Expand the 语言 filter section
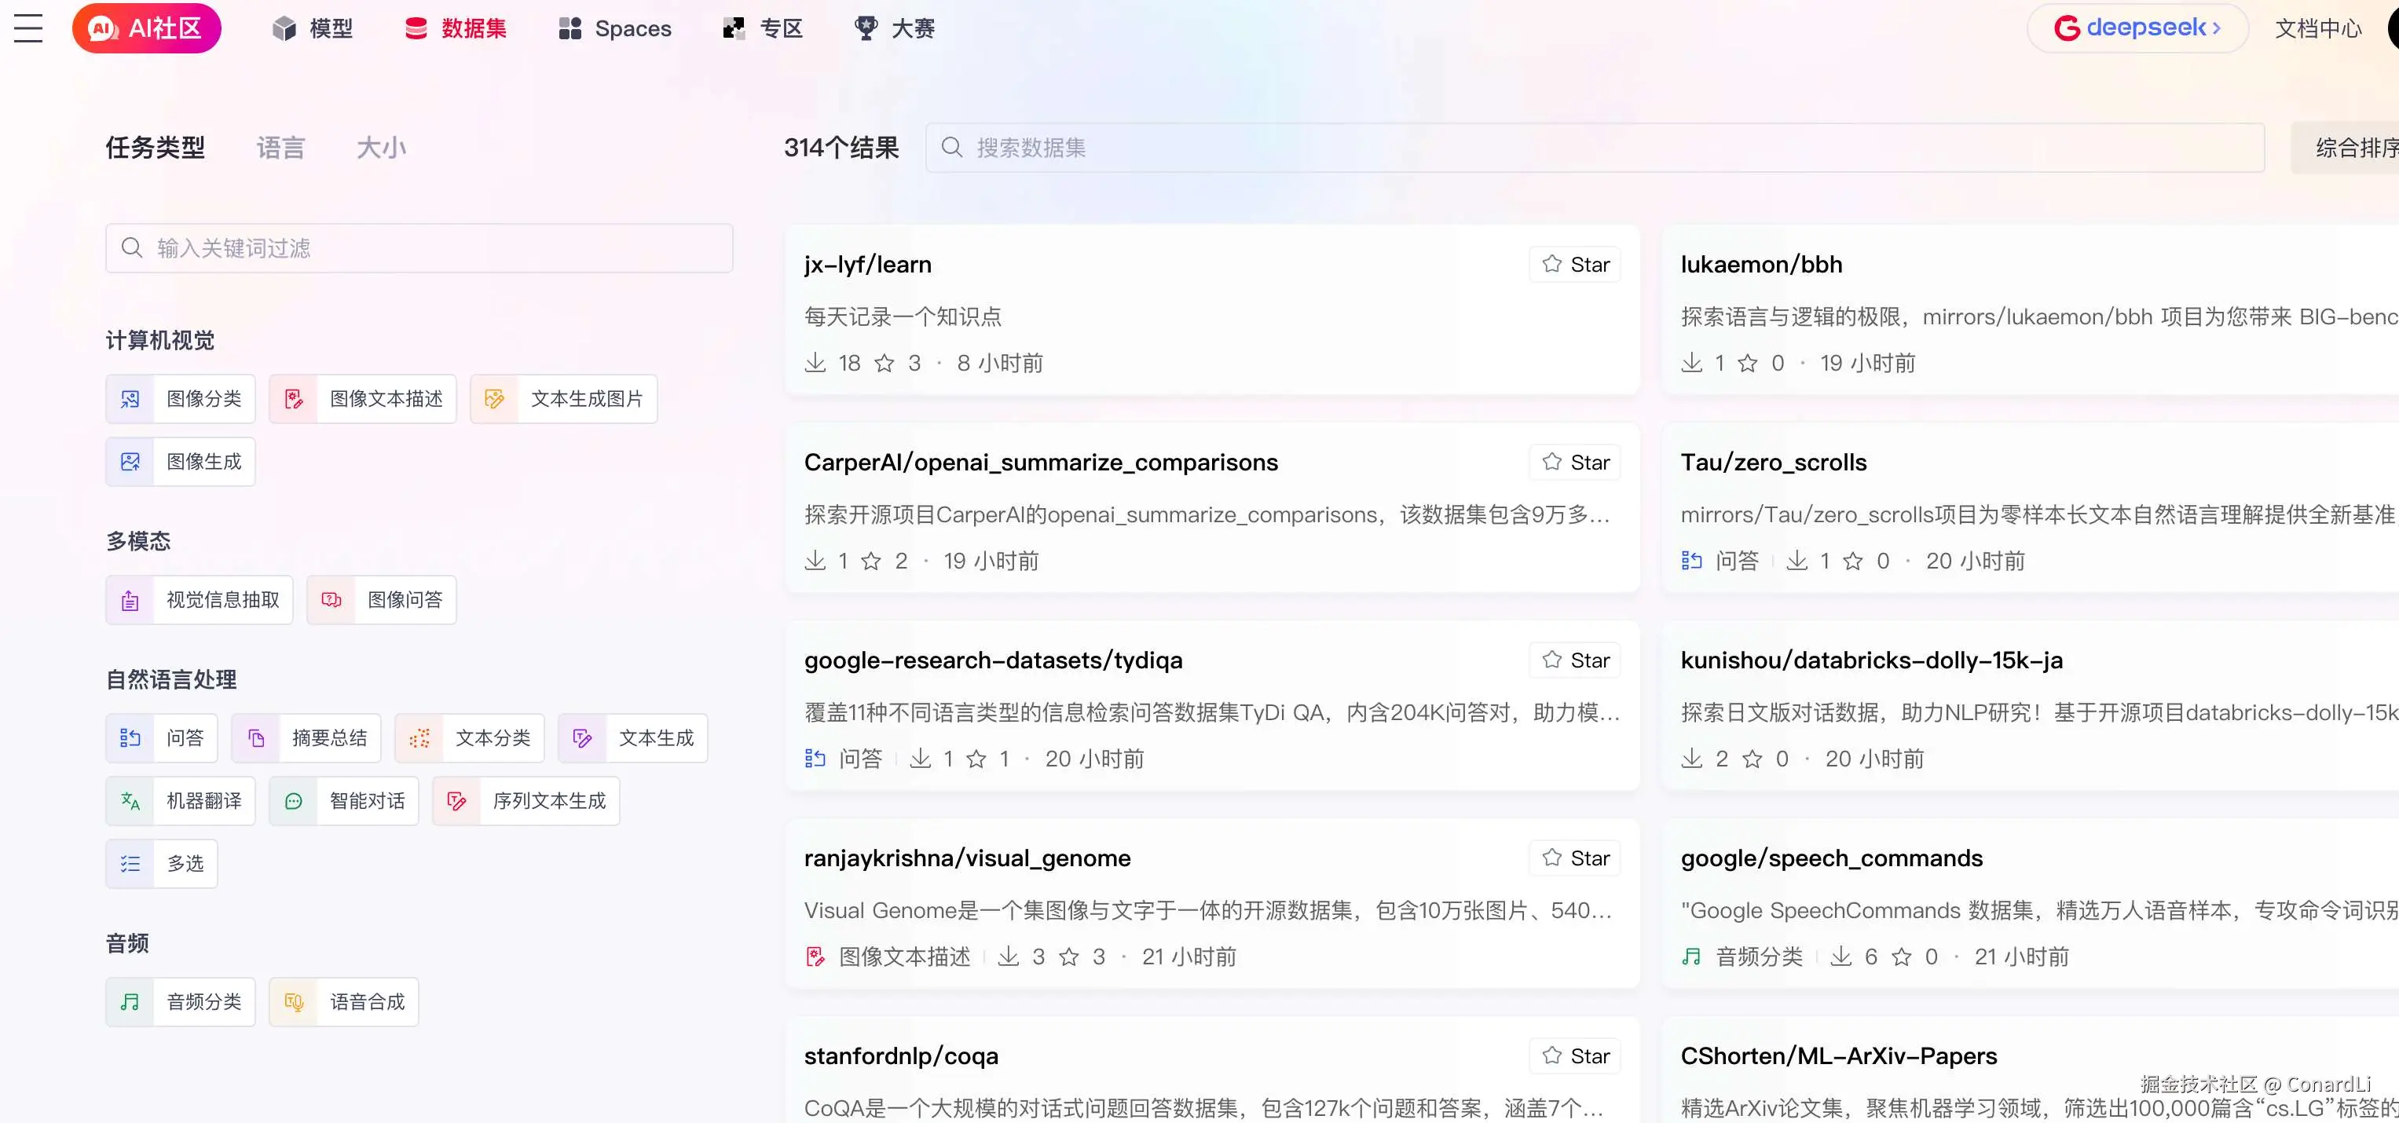This screenshot has height=1123, width=2399. (280, 147)
